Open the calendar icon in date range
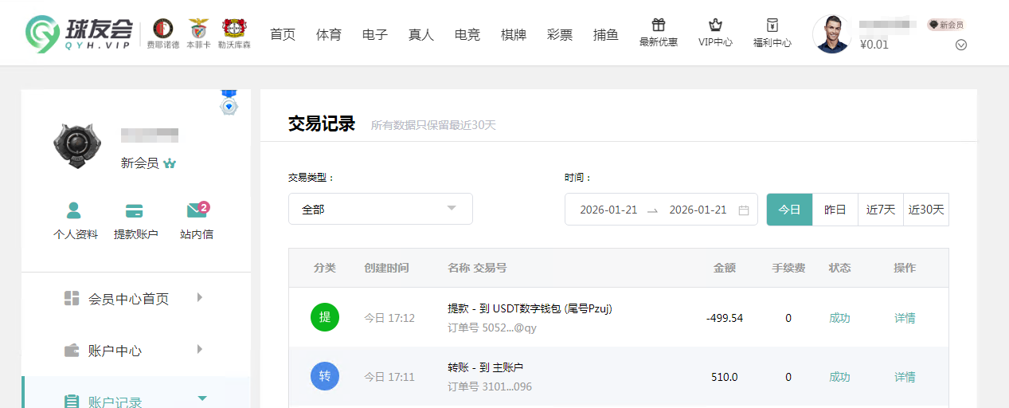The width and height of the screenshot is (1009, 408). [744, 210]
